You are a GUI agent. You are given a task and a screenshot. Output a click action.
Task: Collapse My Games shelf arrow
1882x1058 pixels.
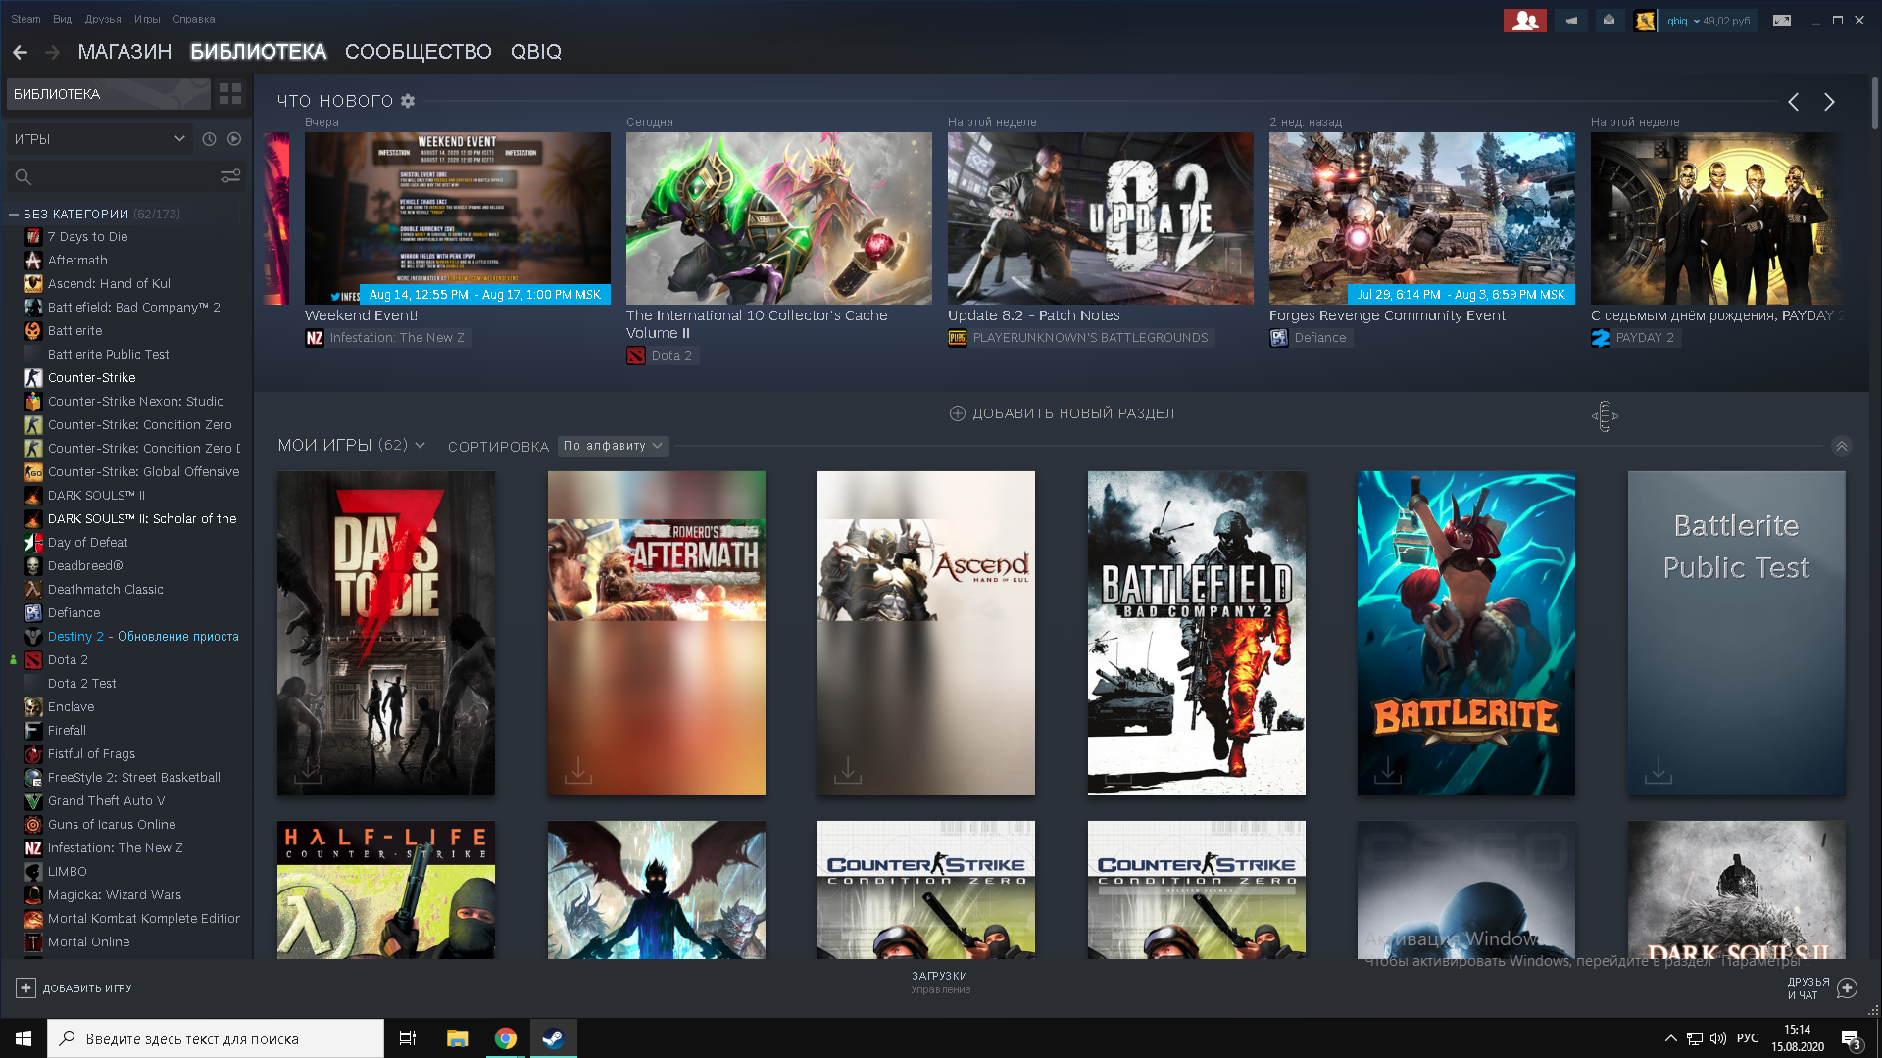[x=1842, y=446]
